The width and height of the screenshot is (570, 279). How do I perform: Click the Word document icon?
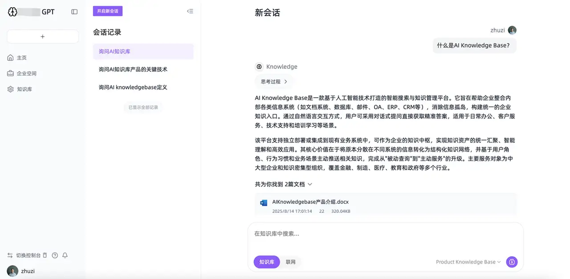[263, 203]
